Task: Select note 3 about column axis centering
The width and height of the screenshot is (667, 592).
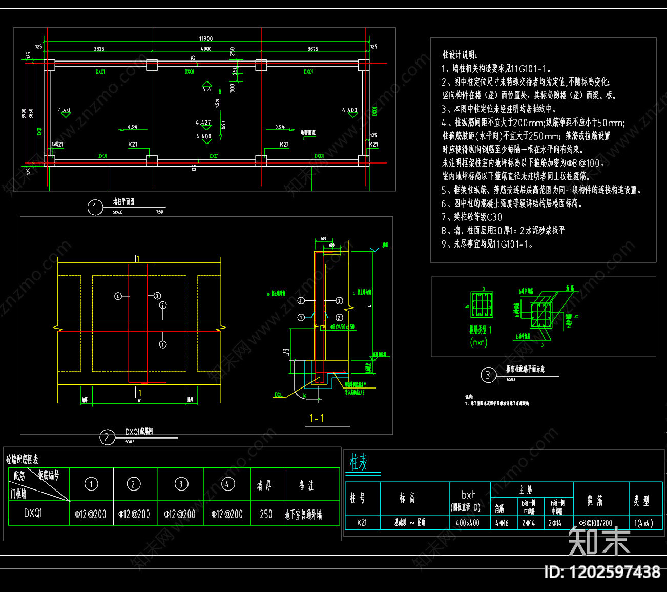Action: pos(499,109)
